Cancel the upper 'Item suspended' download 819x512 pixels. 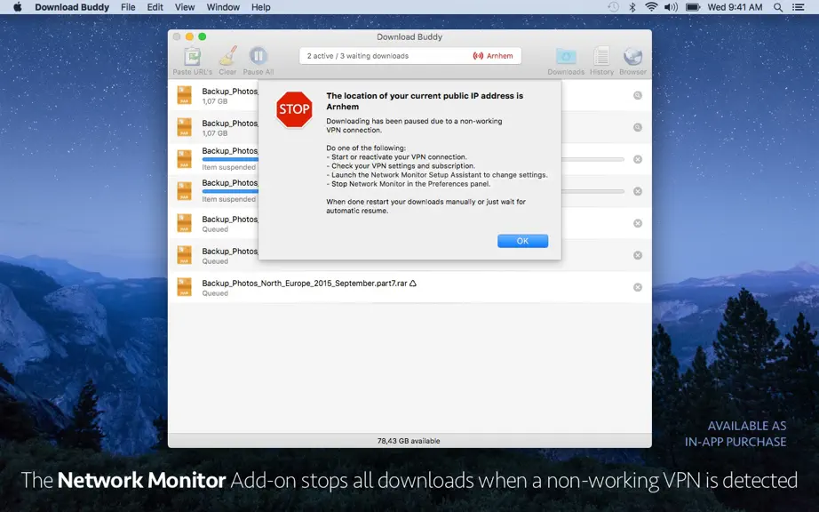pos(637,159)
